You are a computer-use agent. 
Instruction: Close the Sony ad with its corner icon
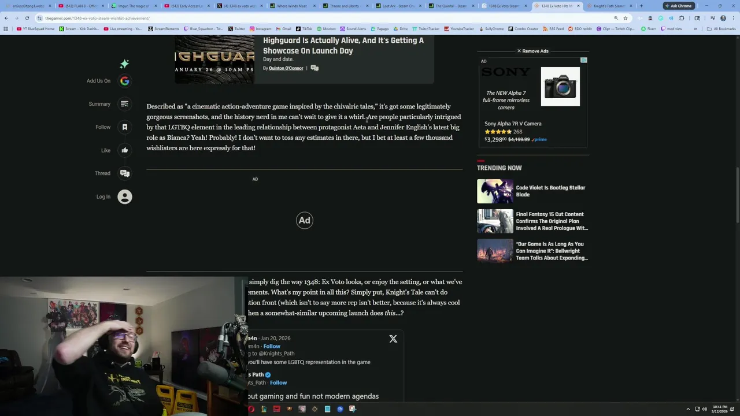coord(584,61)
